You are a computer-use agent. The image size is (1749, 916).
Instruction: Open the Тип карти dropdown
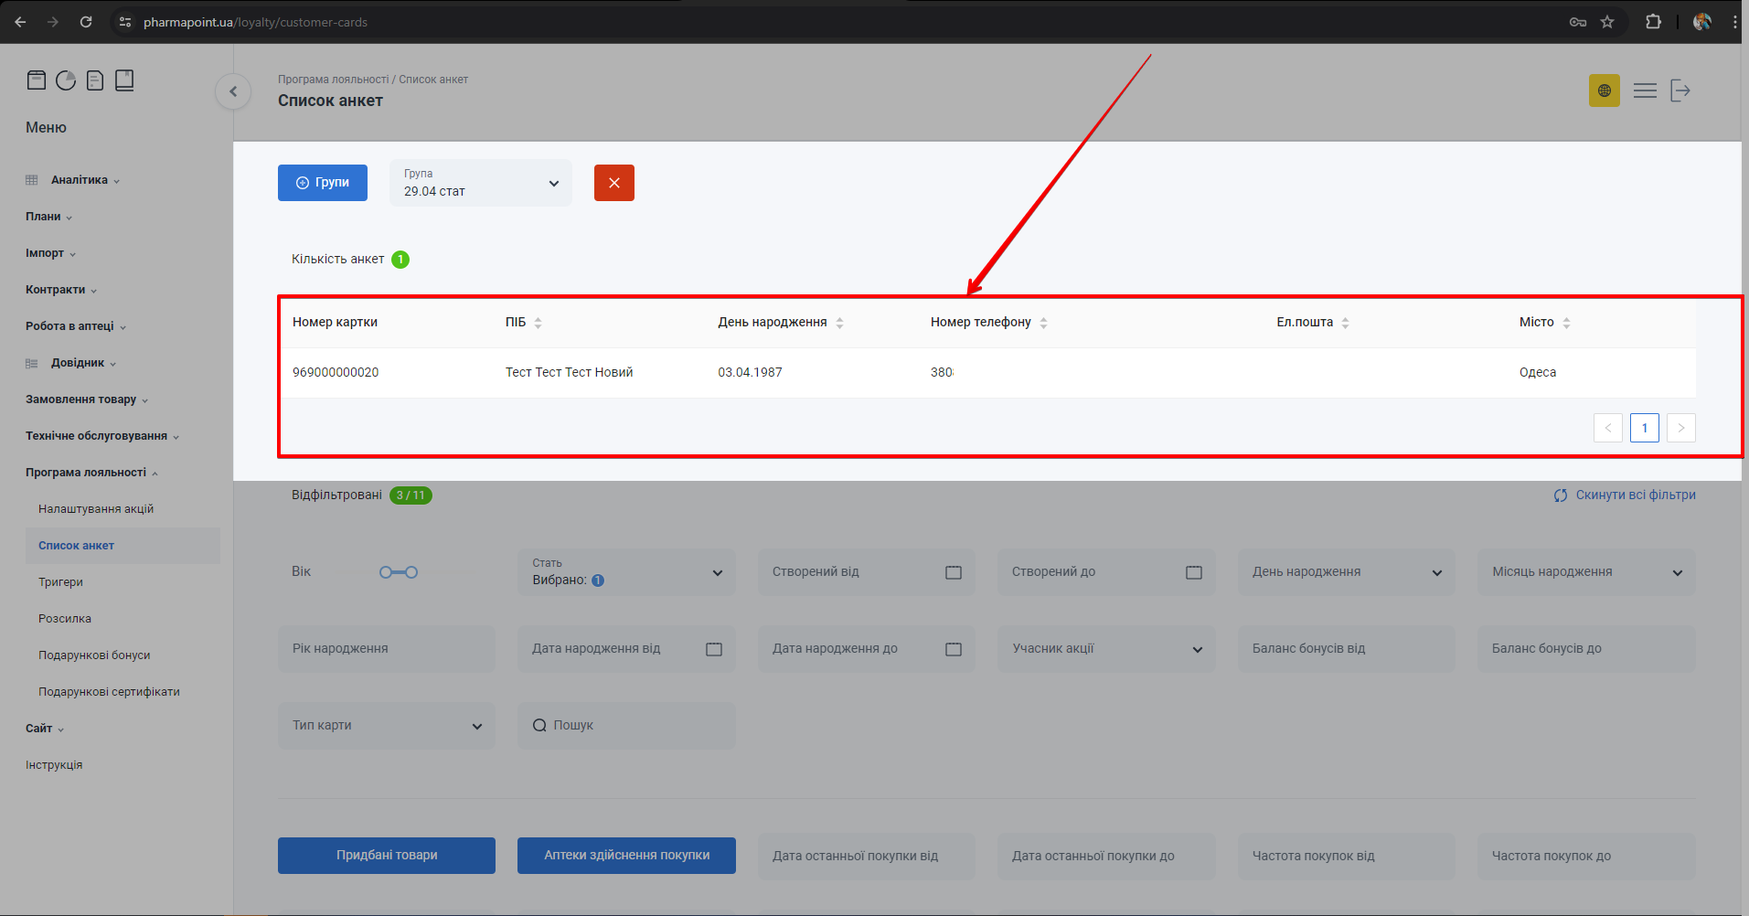[387, 726]
